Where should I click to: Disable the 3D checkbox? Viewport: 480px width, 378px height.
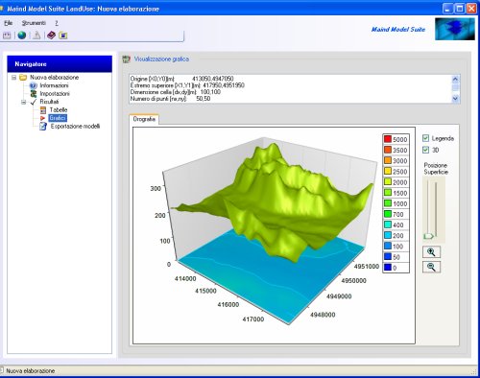[x=425, y=150]
